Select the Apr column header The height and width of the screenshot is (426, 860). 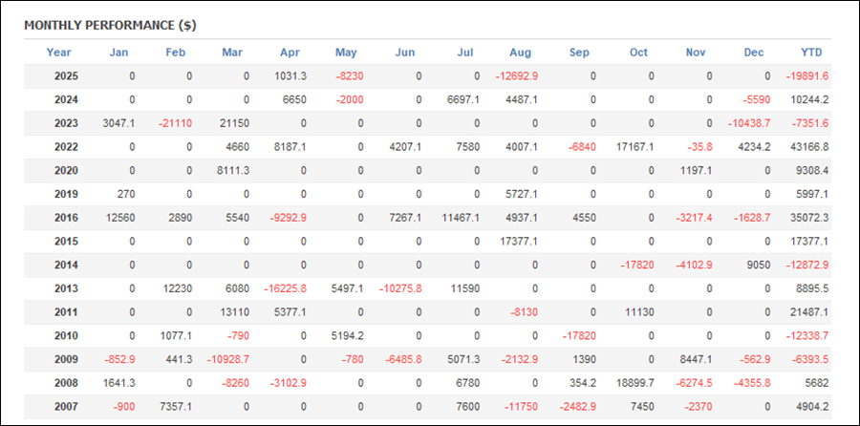pyautogui.click(x=291, y=53)
